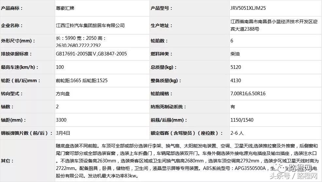Select emission standard GB17691-2005国V,GB3847-2005

92,54
